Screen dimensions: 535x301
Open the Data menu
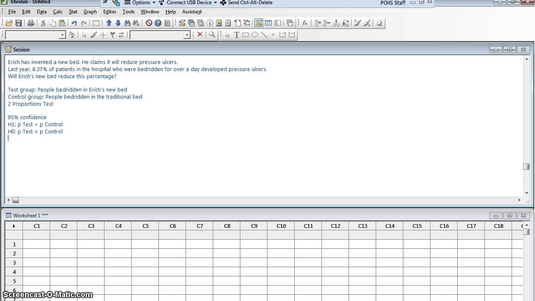tap(42, 12)
